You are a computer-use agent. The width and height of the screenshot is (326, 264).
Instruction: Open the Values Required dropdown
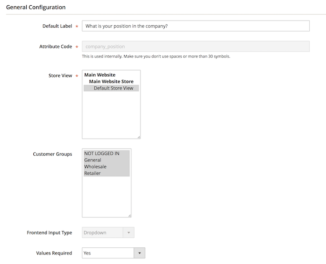(x=108, y=253)
